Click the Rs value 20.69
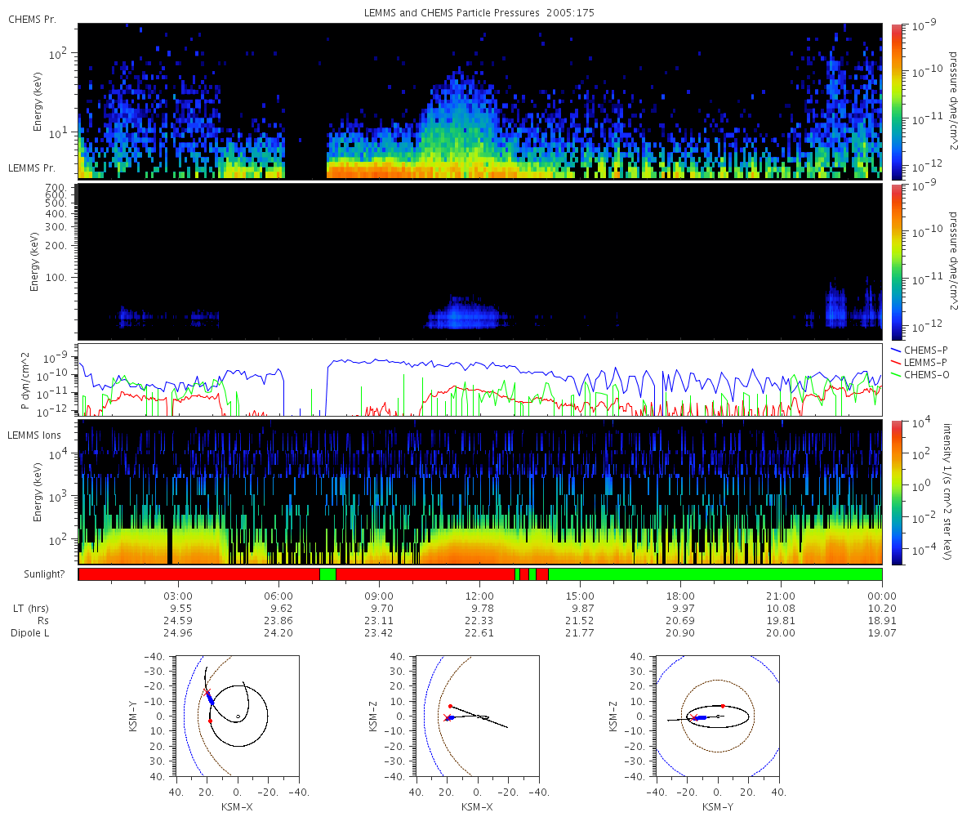Screen dimensions: 980x817 click(x=680, y=621)
